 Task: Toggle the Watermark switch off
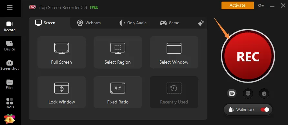point(265,110)
